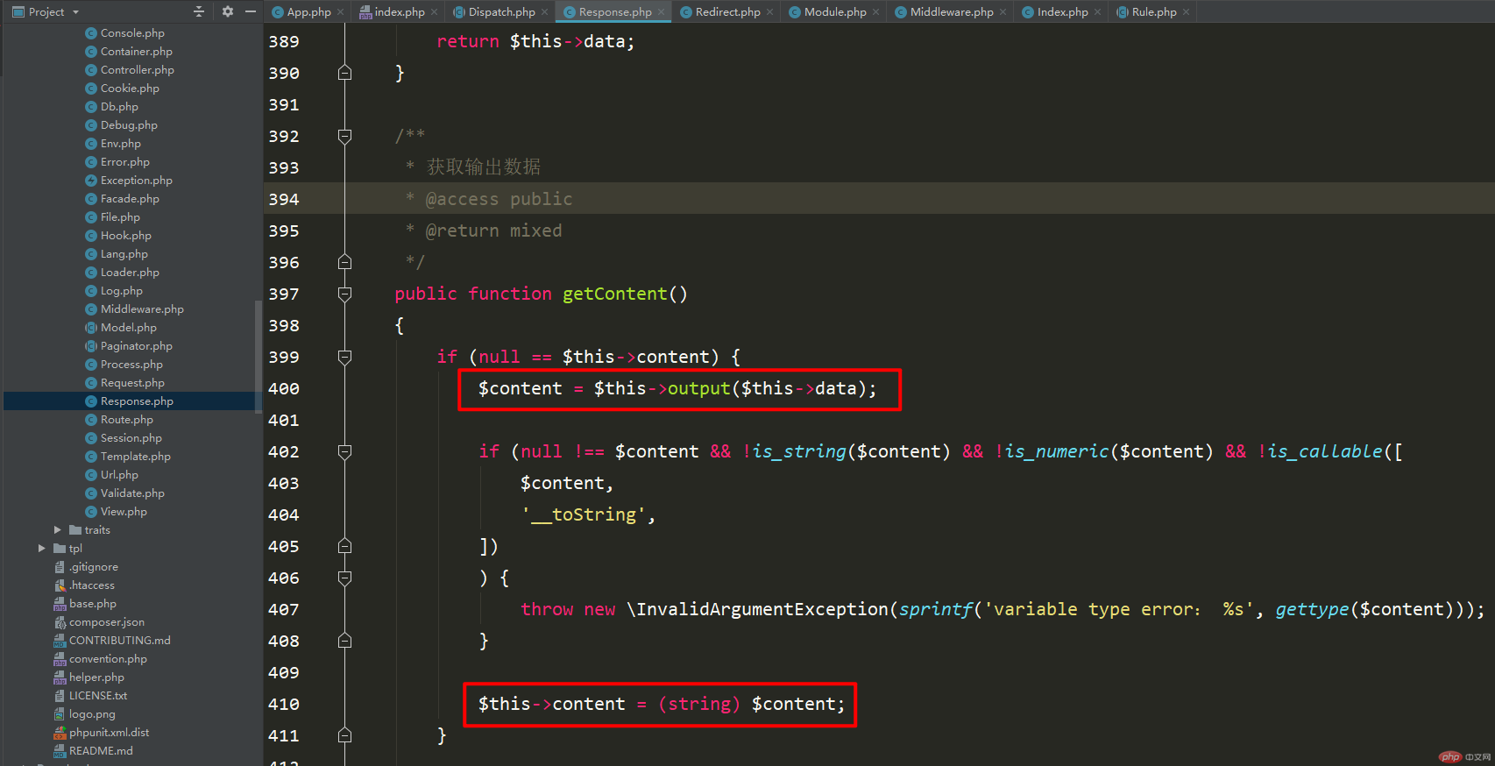The height and width of the screenshot is (766, 1495).
Task: Open the Rule.php editor tab
Action: click(1154, 11)
